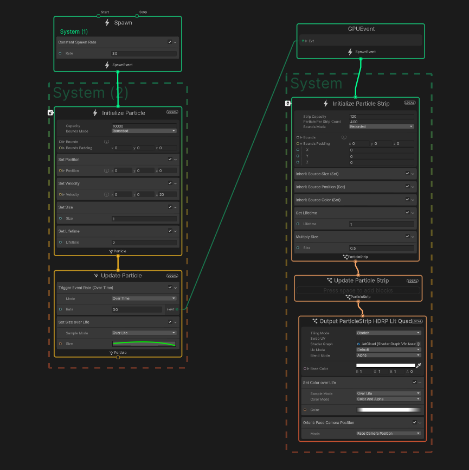Expand the Bounds Padding disclosure triangle

pos(63,147)
